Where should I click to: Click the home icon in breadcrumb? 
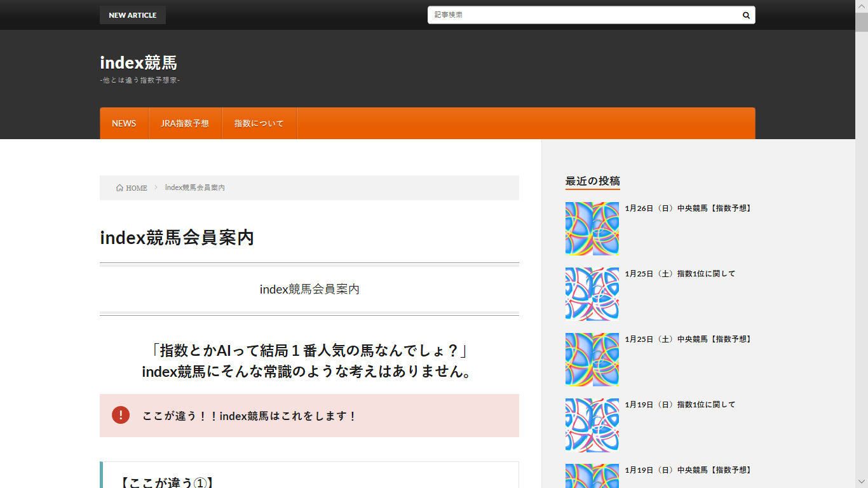[x=119, y=188]
